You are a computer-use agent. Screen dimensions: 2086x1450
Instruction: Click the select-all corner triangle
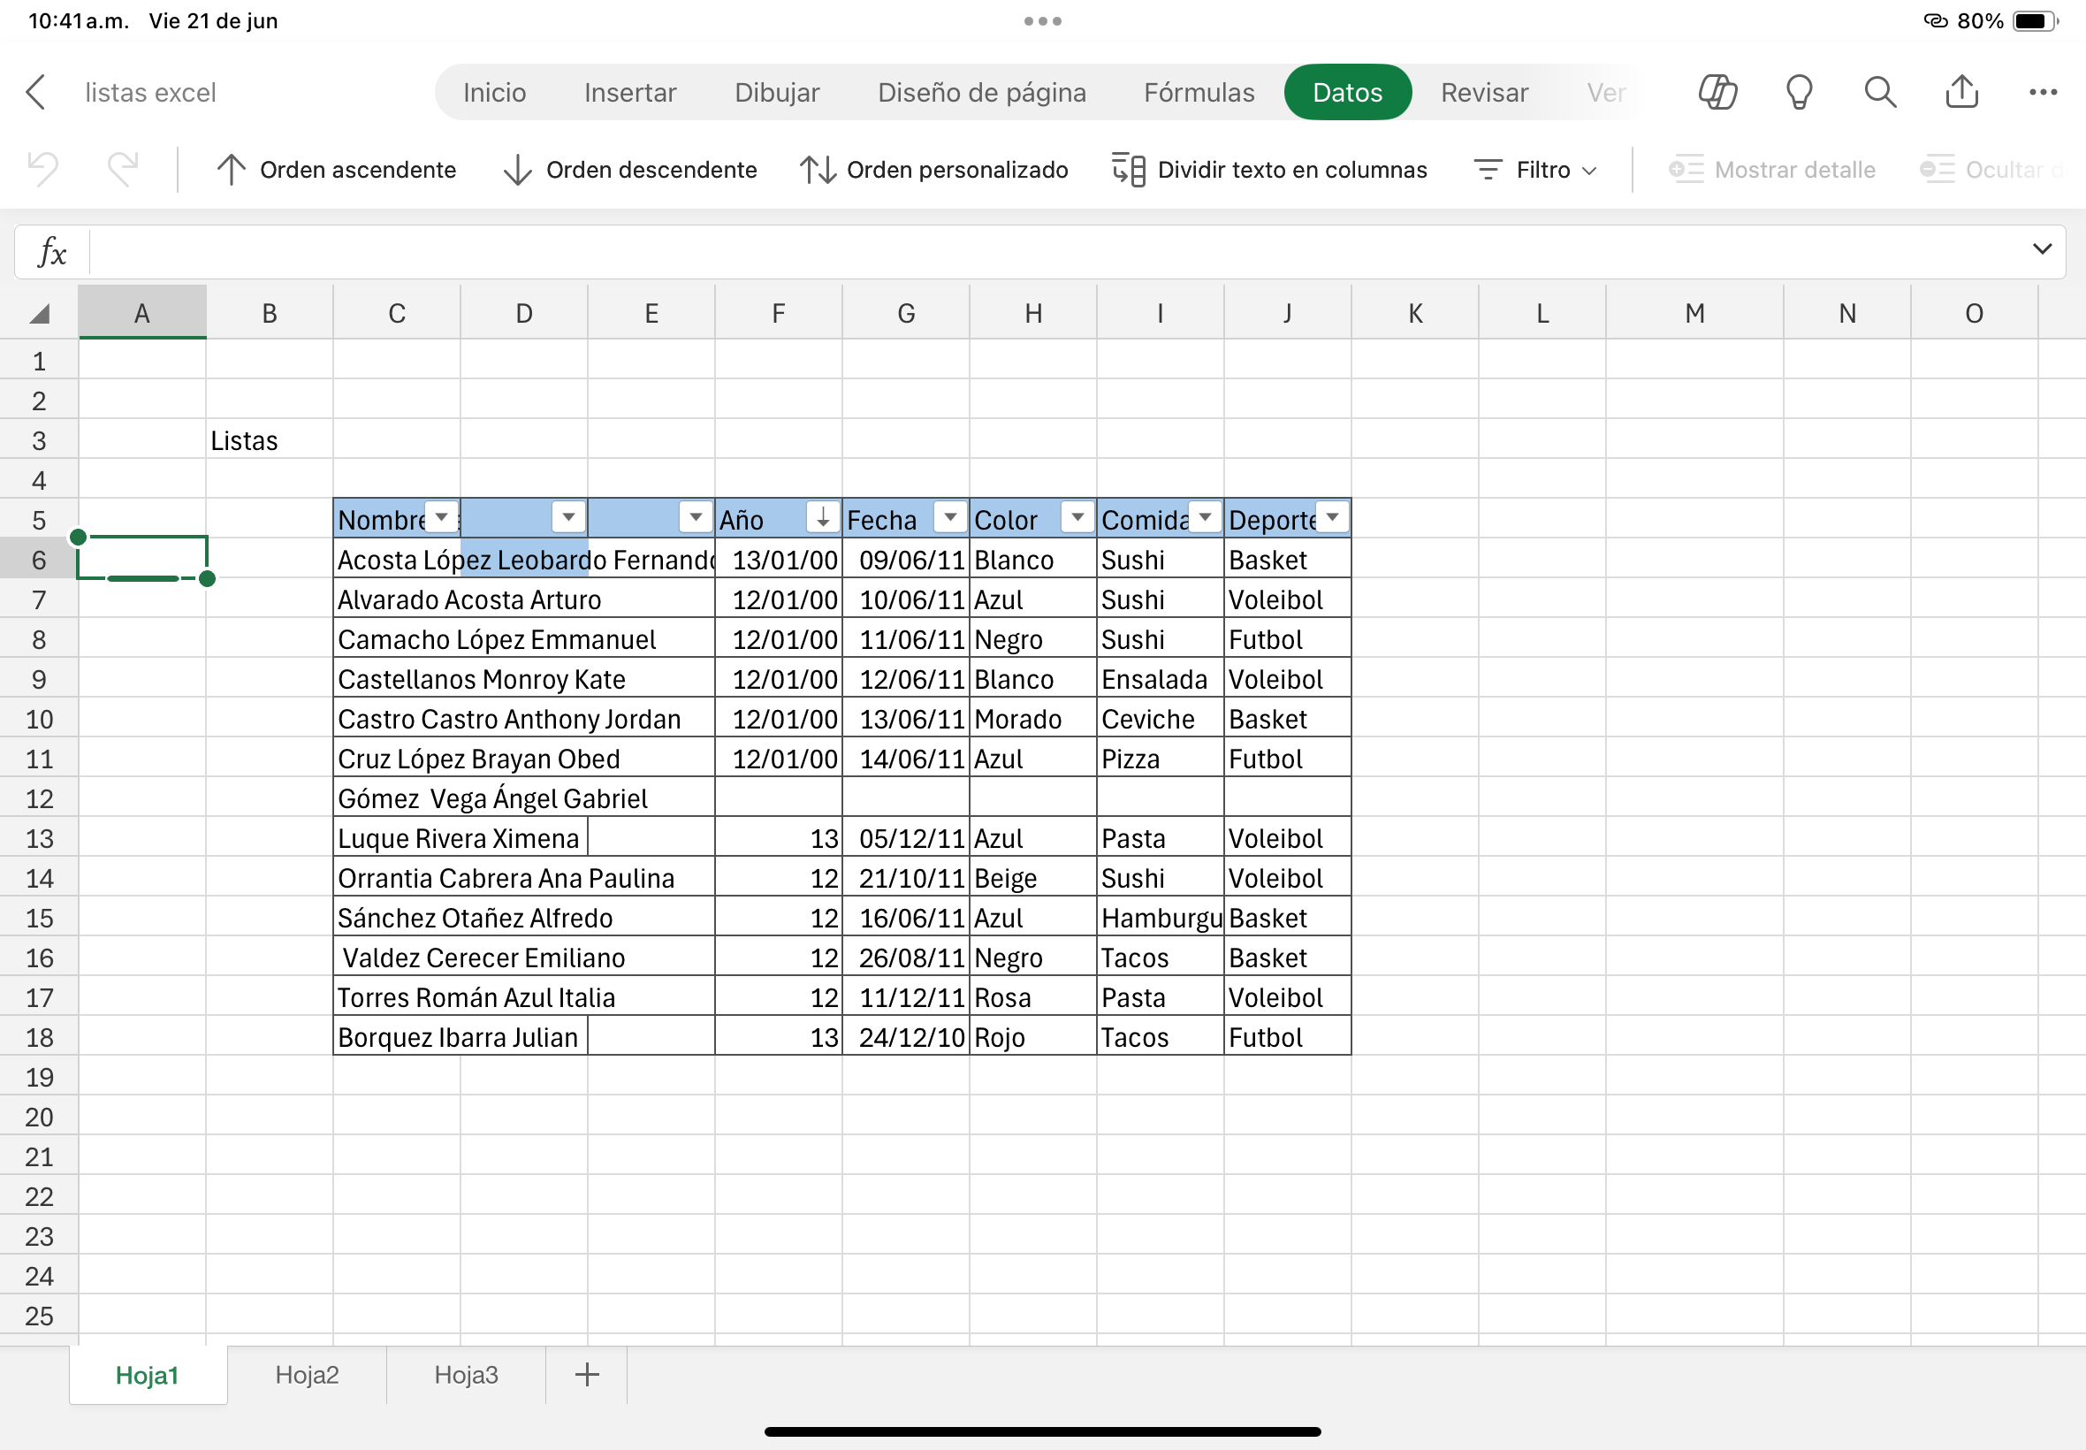coord(39,315)
